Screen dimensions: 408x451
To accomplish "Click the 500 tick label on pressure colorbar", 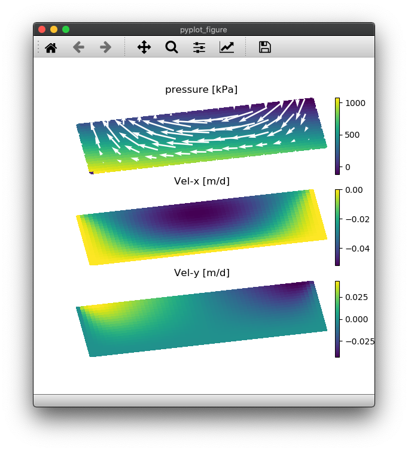I will [352, 135].
